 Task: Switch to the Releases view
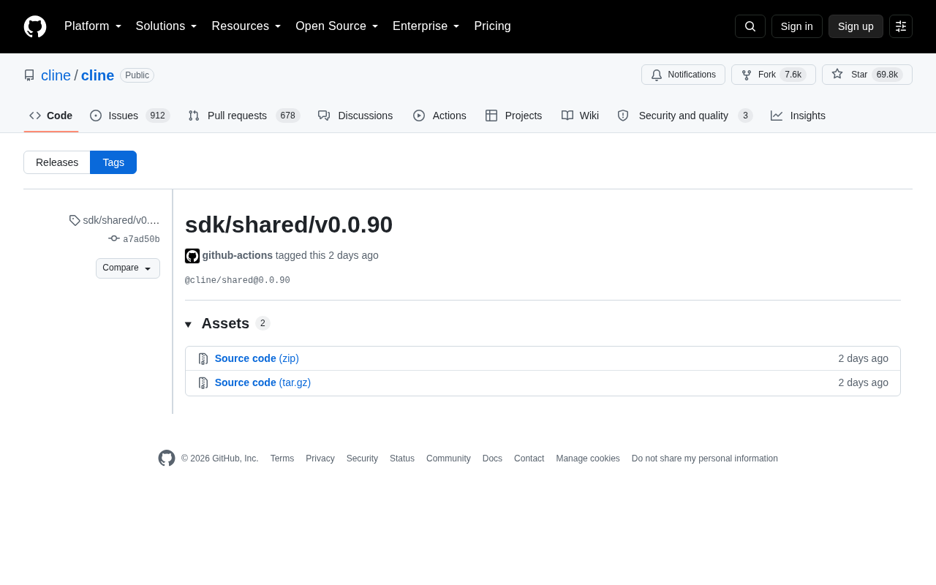pos(57,162)
